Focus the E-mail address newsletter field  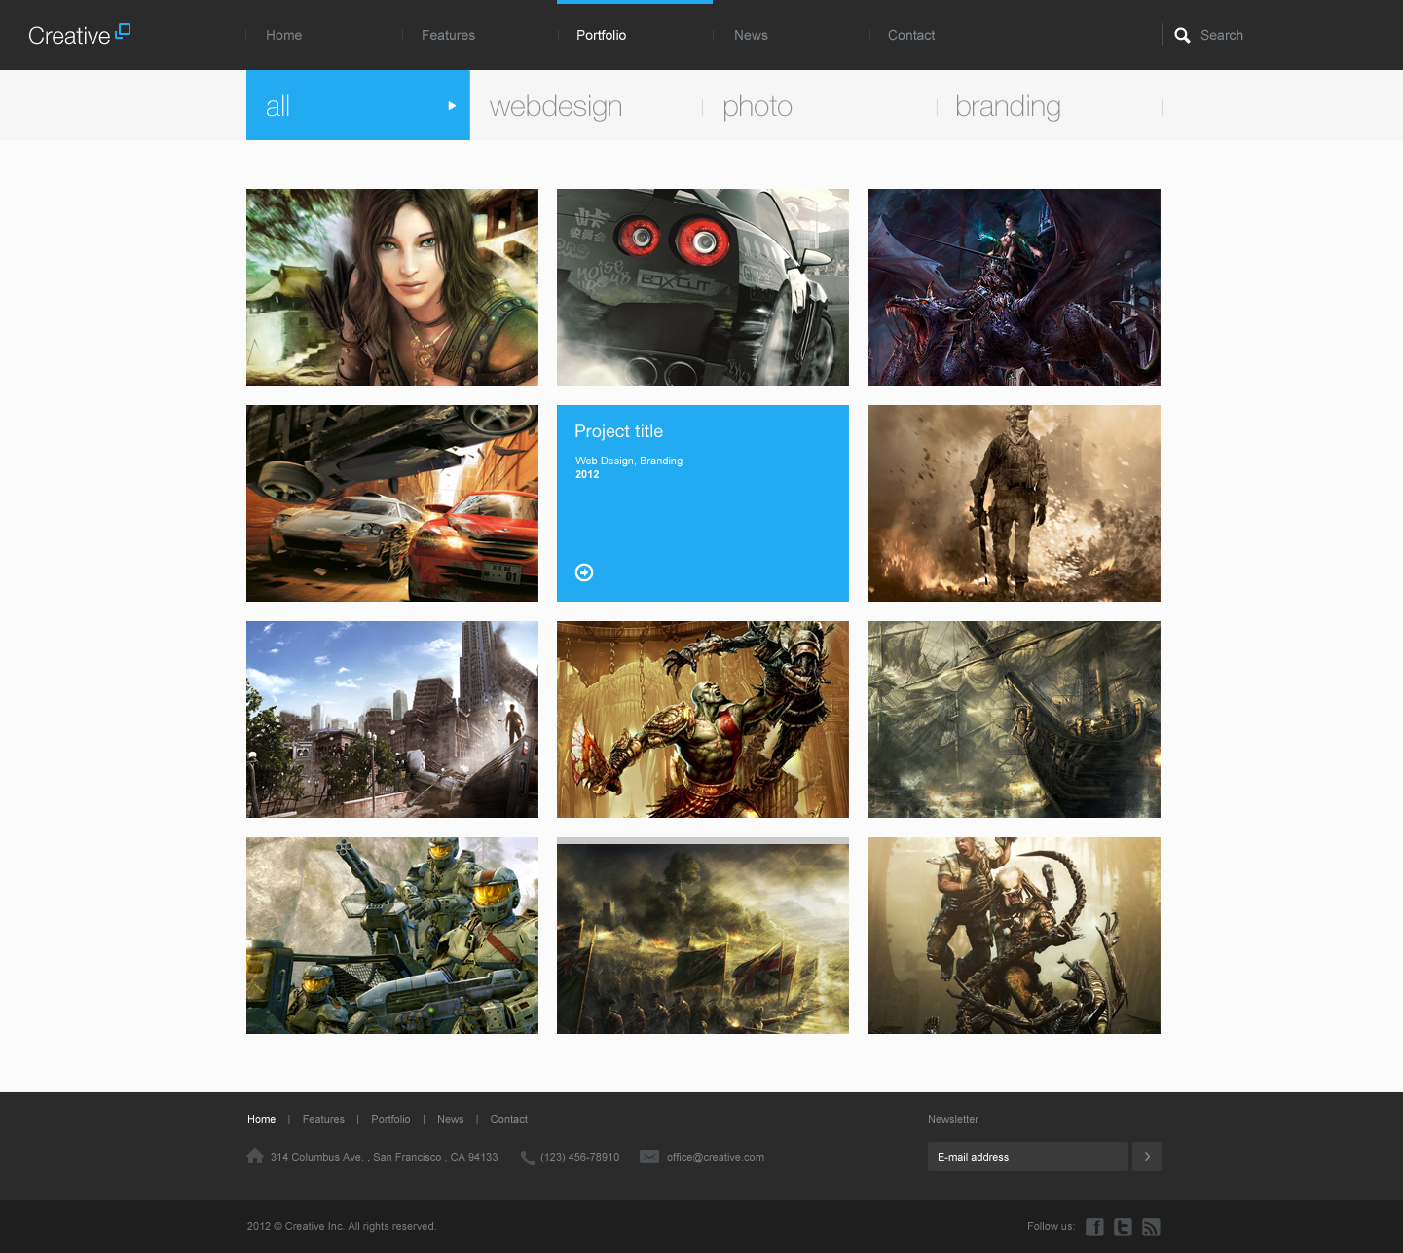click(1028, 1157)
